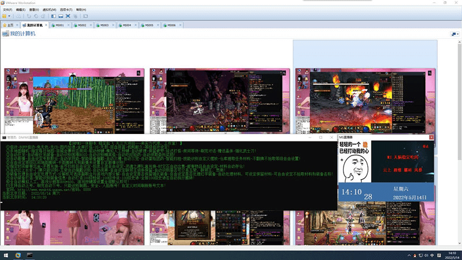Open the browser icon on taskbar
The image size is (462, 260).
pyautogui.click(x=18, y=255)
